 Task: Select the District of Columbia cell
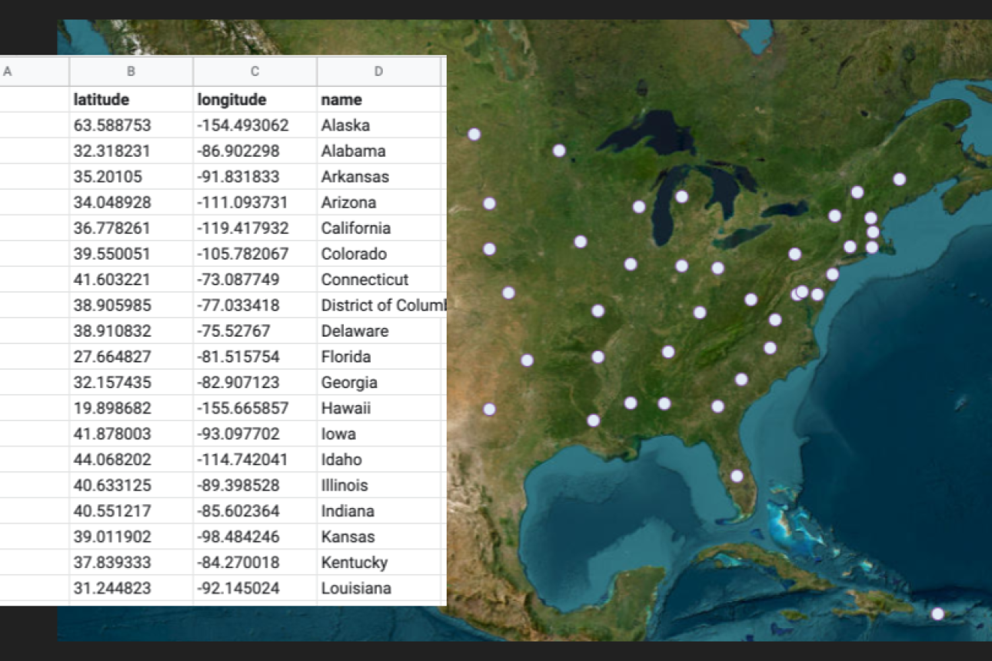381,305
